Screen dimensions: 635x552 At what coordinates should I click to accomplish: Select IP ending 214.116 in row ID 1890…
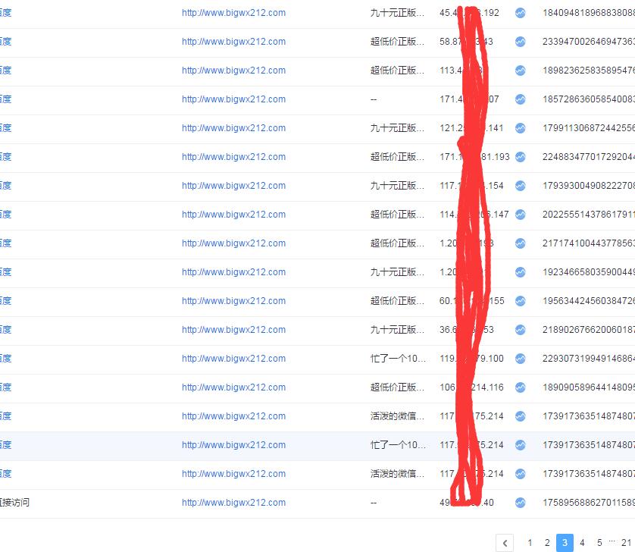coord(472,387)
